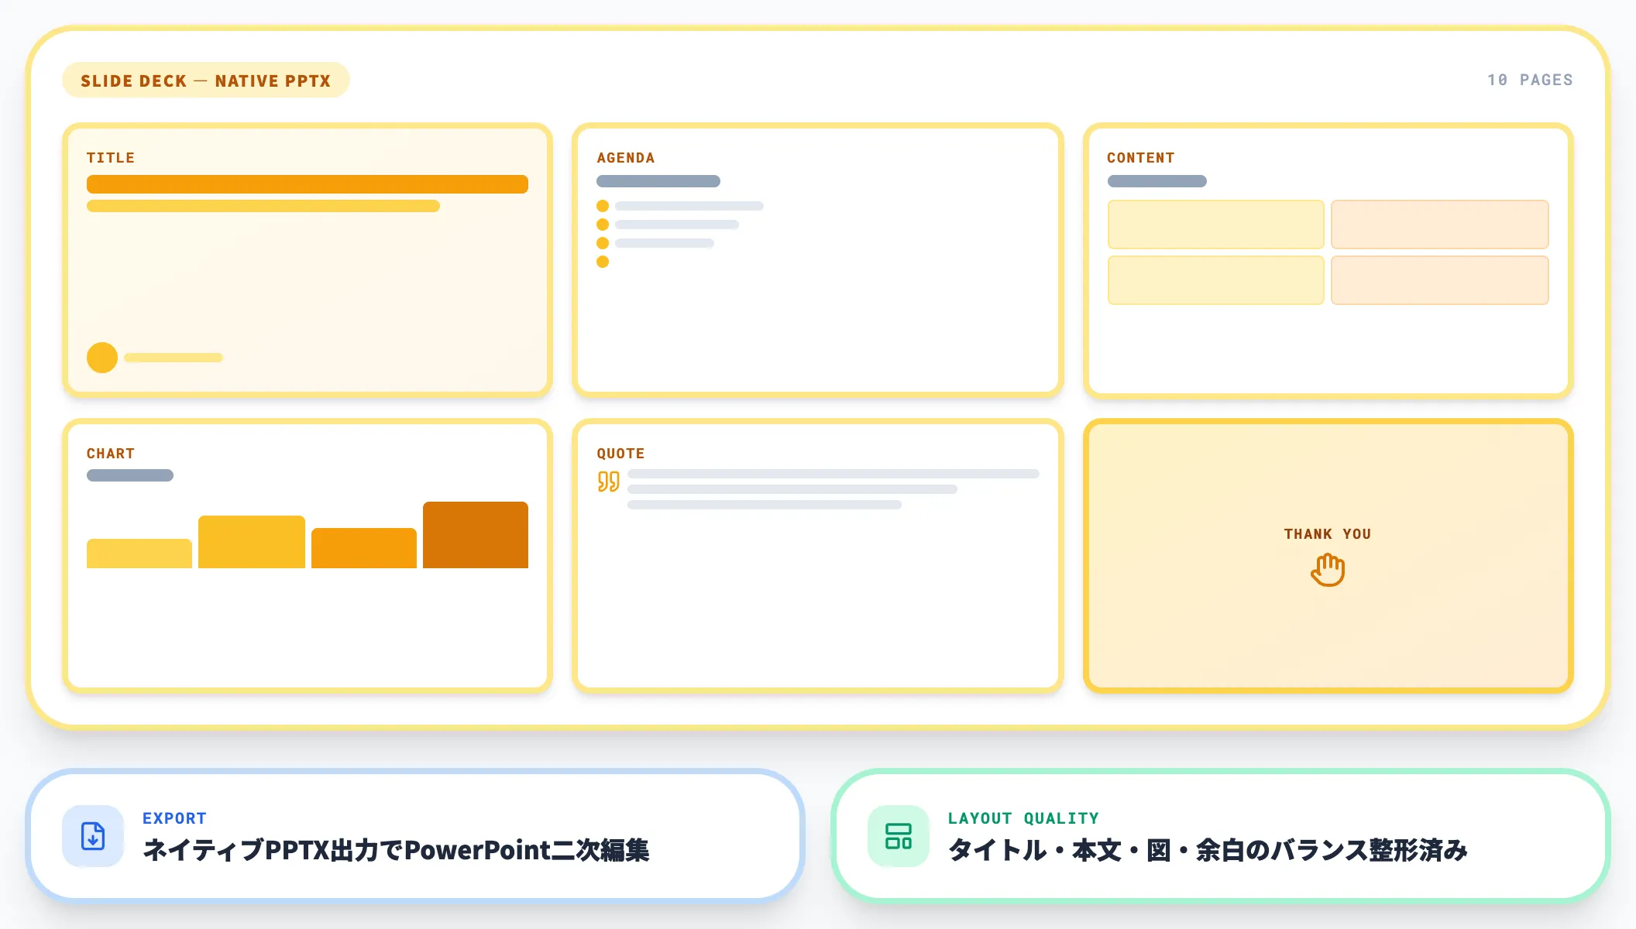Click the layout quality grid icon
The image size is (1636, 929).
point(899,836)
